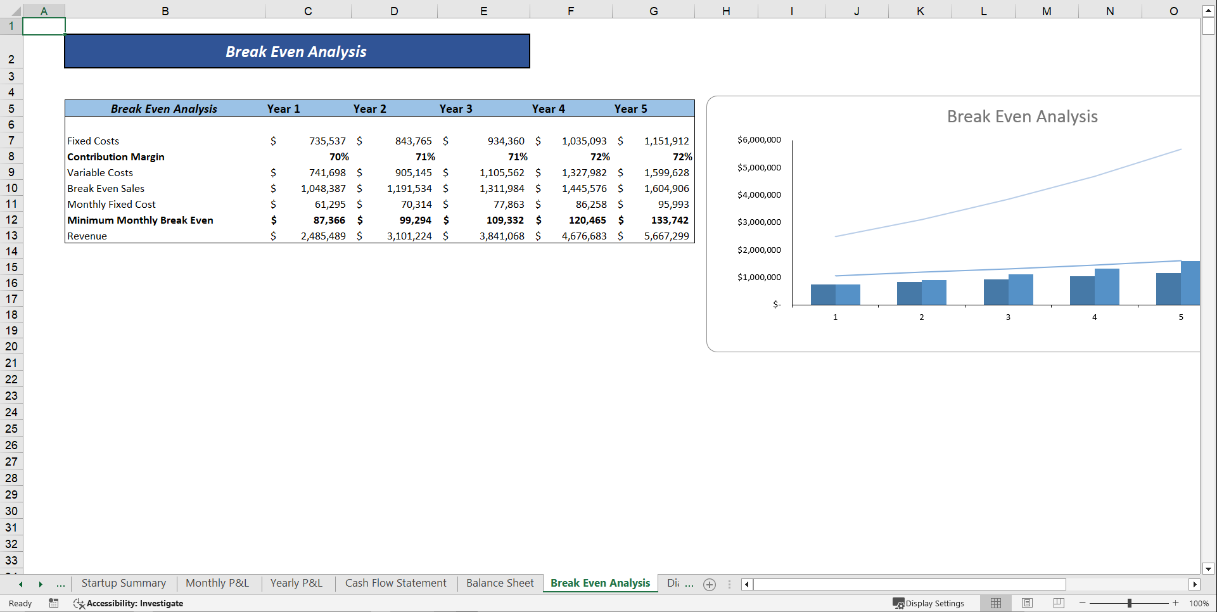
Task: Click the zoom in plus button
Action: click(1176, 603)
